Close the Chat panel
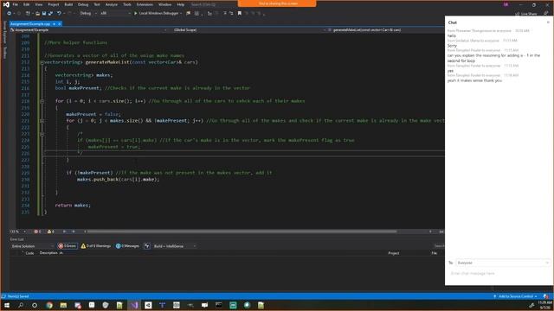This screenshot has height=311, width=554. tap(548, 22)
